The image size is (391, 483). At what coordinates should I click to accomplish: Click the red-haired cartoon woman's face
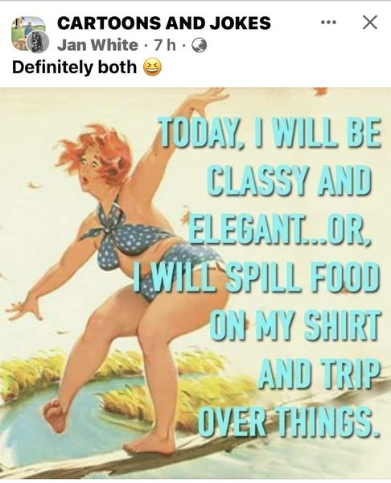(x=93, y=170)
